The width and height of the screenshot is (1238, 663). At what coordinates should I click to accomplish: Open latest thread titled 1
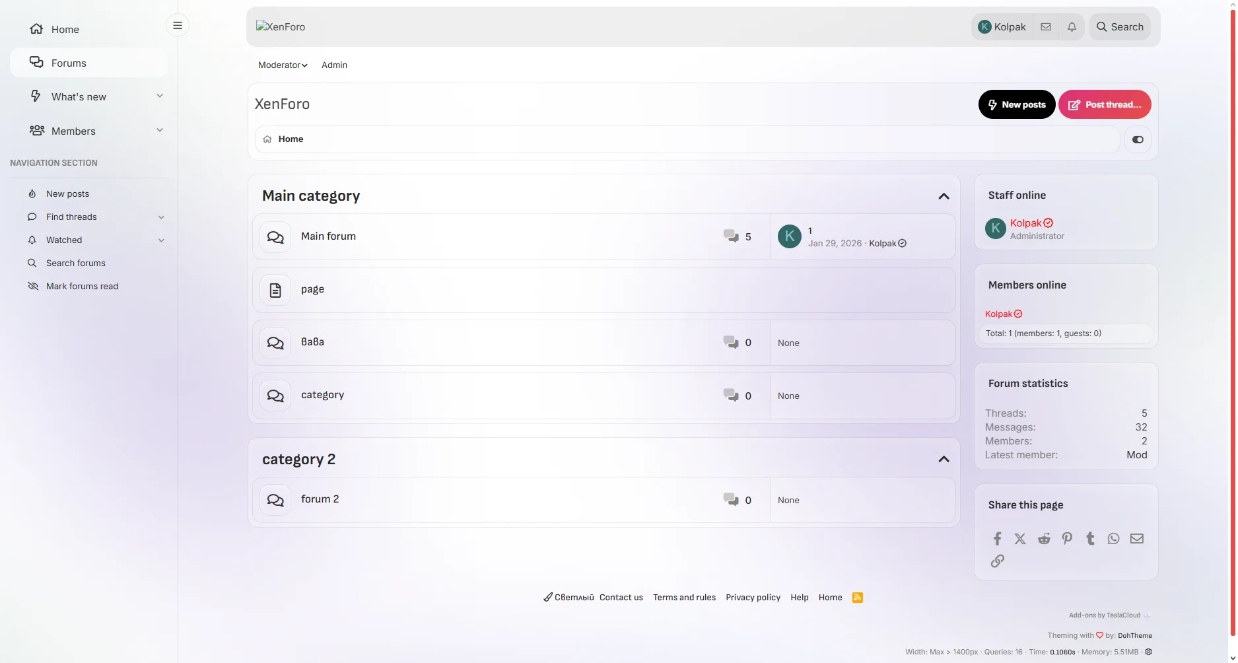[810, 230]
